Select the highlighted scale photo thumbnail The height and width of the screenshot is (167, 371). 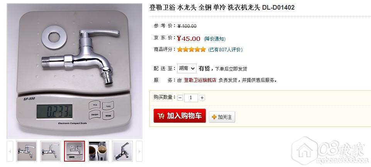(x=74, y=151)
